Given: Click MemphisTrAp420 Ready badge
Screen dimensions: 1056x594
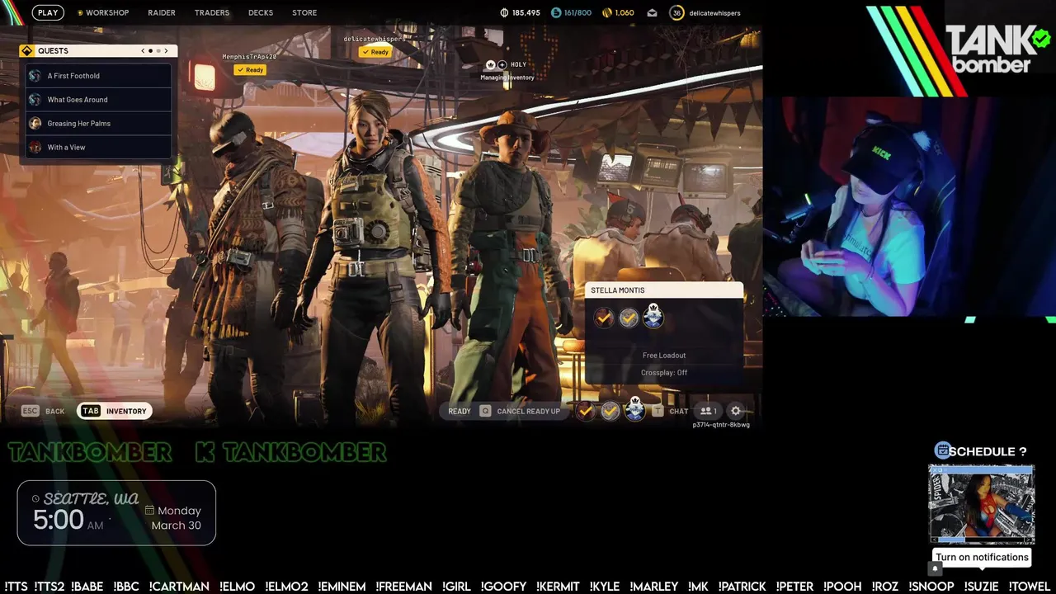Looking at the screenshot, I should click(x=249, y=69).
